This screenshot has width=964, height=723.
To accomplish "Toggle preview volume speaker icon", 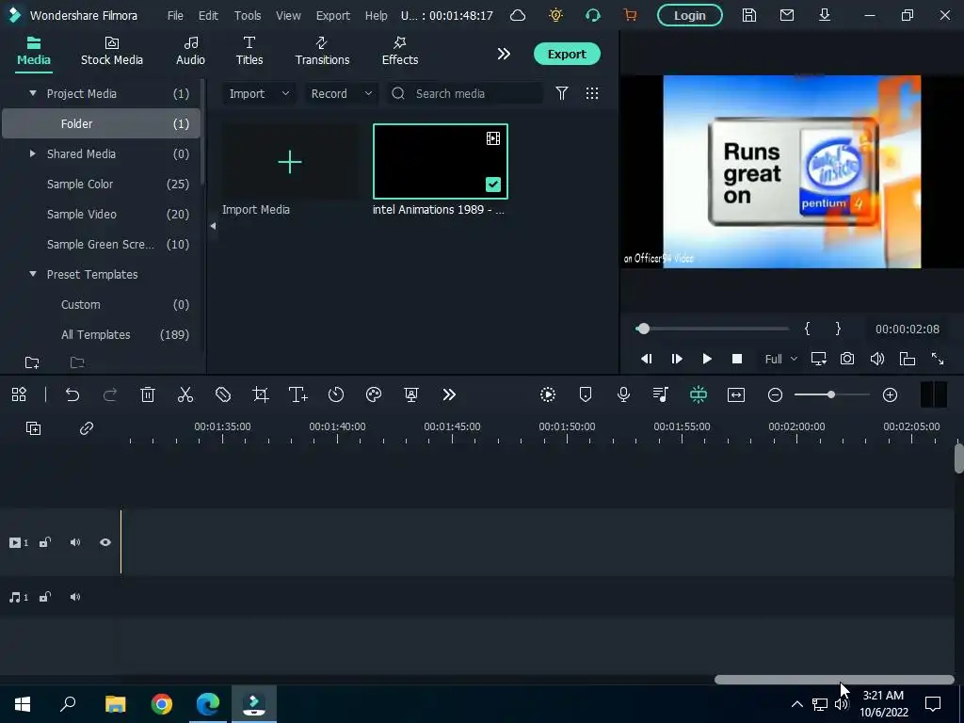I will pos(877,359).
